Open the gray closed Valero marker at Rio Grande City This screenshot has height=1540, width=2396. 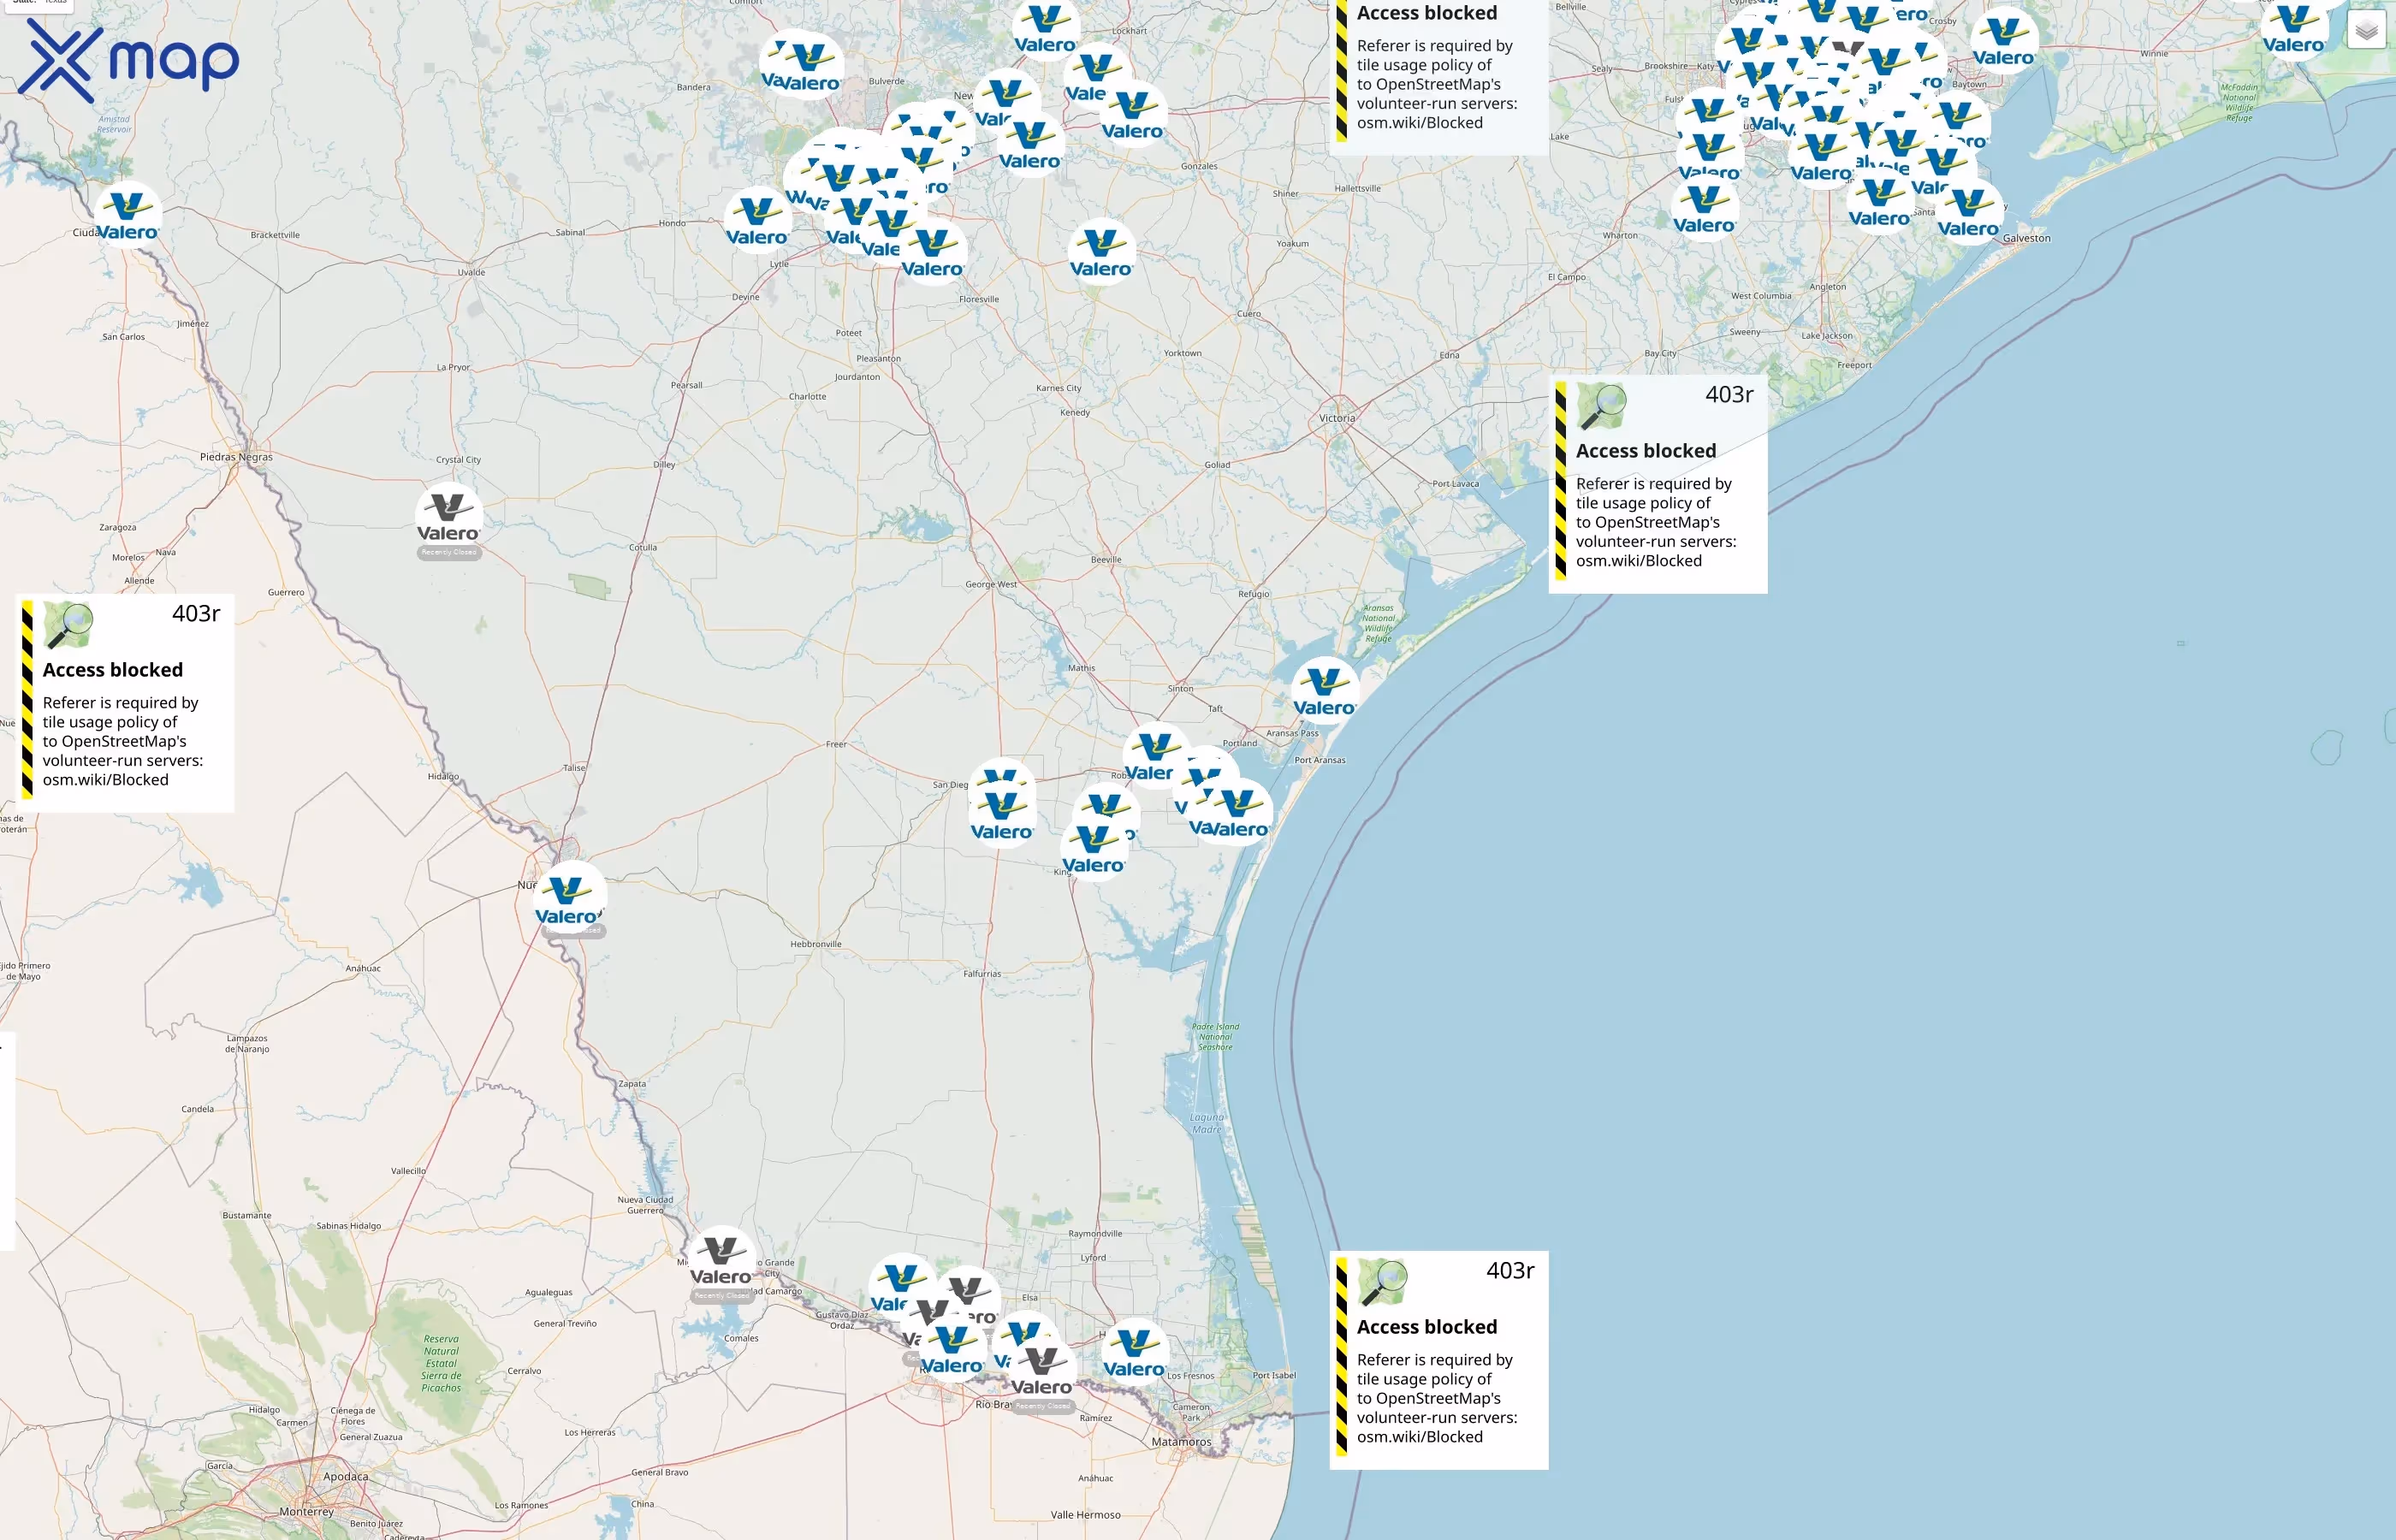pos(721,1260)
